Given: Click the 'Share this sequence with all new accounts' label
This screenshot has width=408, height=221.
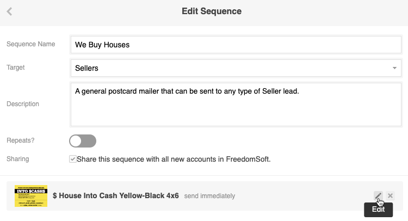Looking at the screenshot, I should [174, 159].
